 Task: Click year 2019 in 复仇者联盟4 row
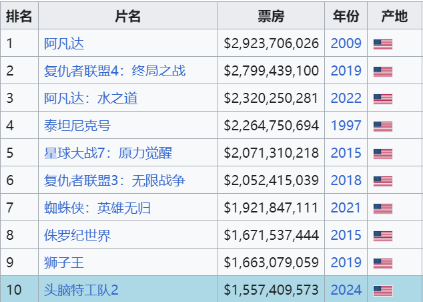click(346, 71)
